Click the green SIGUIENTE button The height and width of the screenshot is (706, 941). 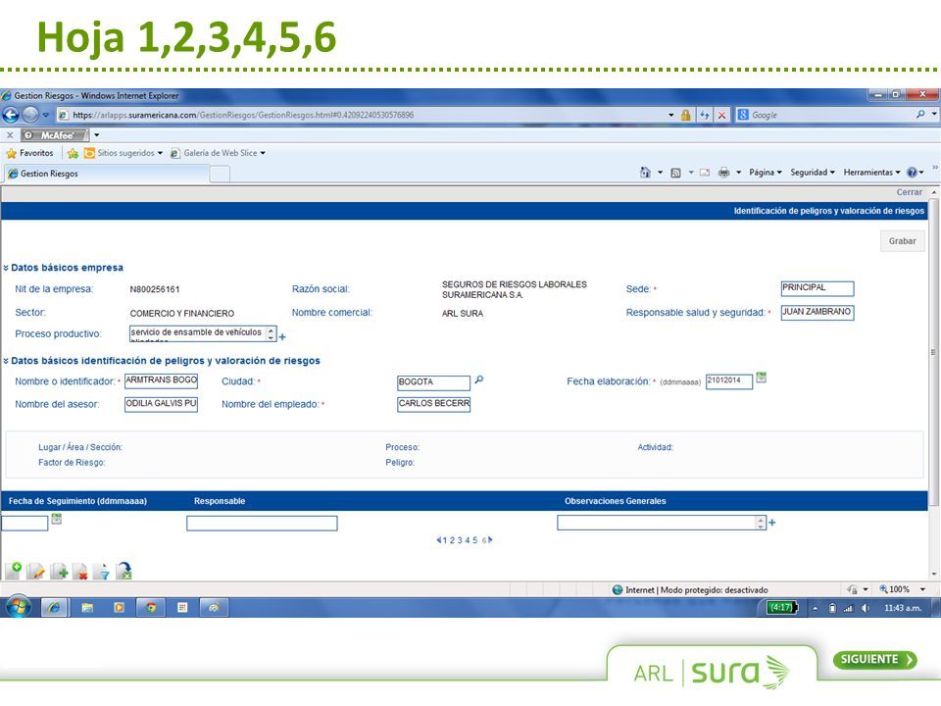tap(875, 659)
